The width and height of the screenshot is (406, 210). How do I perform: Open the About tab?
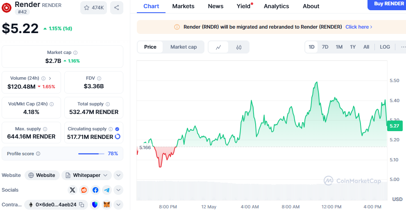311,6
